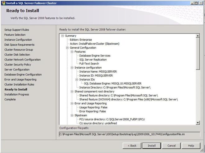The width and height of the screenshot is (205, 153).
Task: Open Help for this setup page
Action: [x=191, y=146]
